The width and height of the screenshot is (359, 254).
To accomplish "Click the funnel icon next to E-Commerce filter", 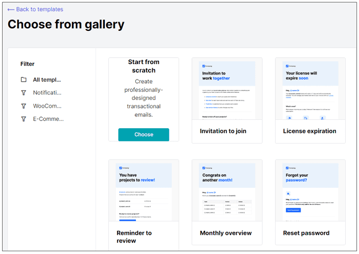I will (x=23, y=119).
